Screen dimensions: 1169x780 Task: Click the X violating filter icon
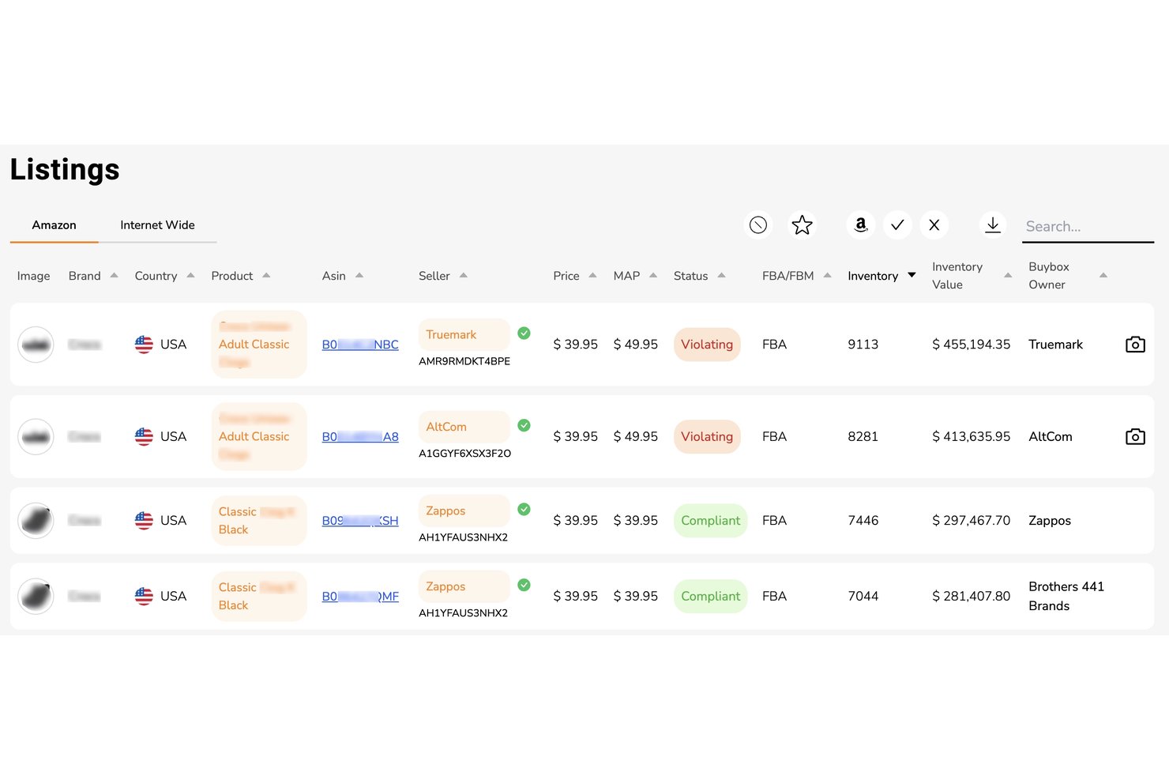click(x=934, y=225)
